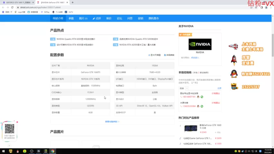Click 价格面议 for the 18518007181 dealer

coord(216,93)
